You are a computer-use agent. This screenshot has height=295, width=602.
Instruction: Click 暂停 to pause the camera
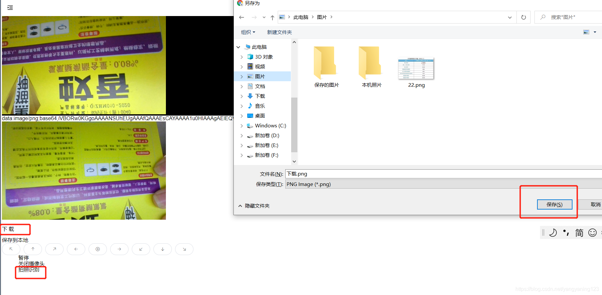click(x=24, y=258)
